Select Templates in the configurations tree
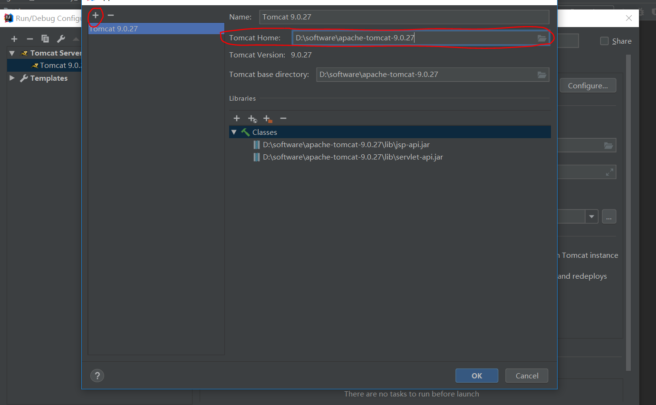The height and width of the screenshot is (405, 656). coord(49,78)
